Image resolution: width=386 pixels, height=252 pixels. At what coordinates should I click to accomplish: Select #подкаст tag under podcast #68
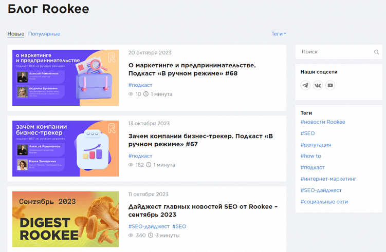tap(140, 85)
